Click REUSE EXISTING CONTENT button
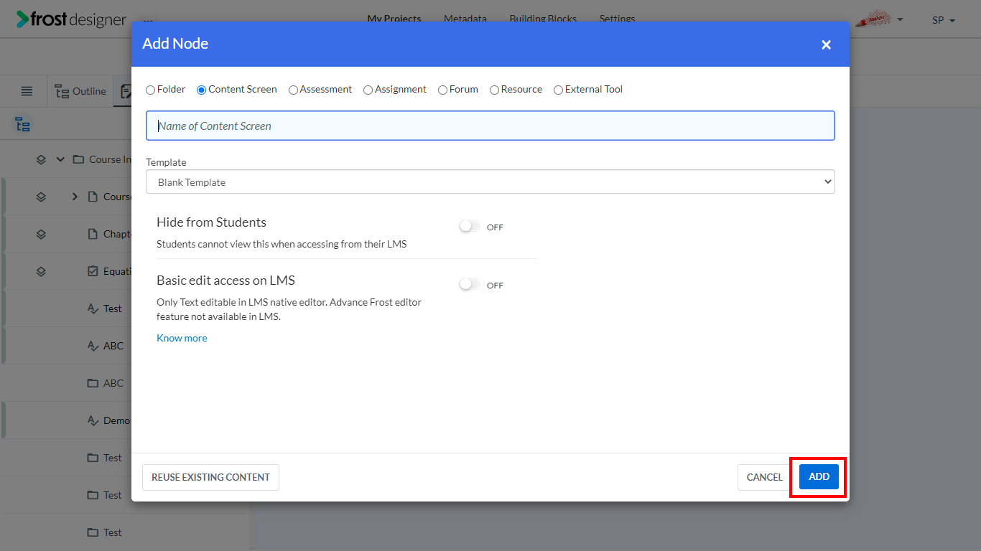The width and height of the screenshot is (981, 551). 210,477
